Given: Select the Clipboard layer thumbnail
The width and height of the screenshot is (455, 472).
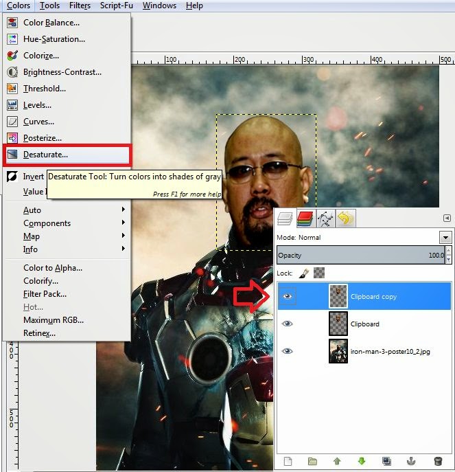Looking at the screenshot, I should click(x=338, y=324).
